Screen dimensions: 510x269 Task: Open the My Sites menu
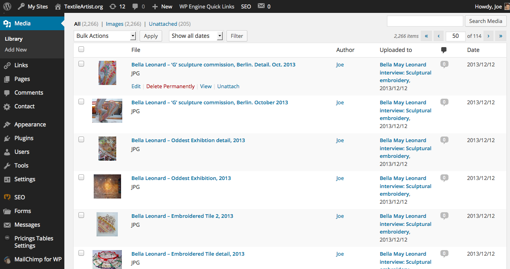(33, 6)
